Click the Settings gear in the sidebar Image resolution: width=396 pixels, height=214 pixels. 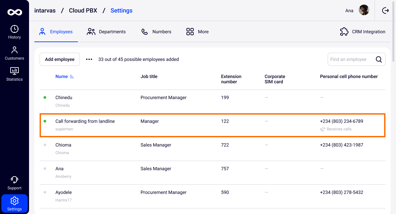tap(15, 203)
